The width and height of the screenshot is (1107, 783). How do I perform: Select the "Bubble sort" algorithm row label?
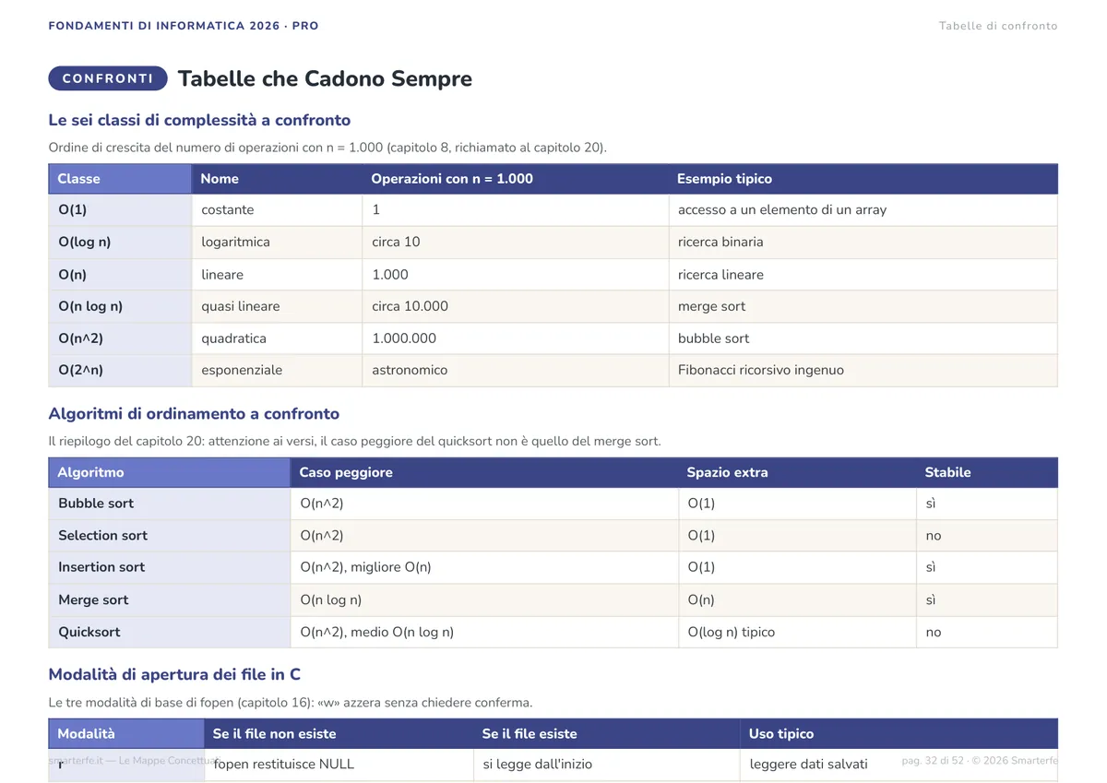coord(170,504)
